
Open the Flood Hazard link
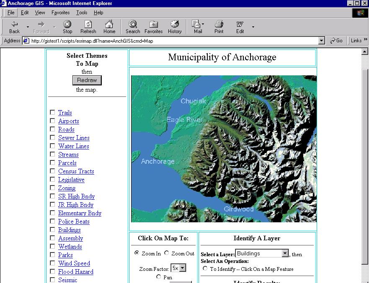[x=75, y=272]
